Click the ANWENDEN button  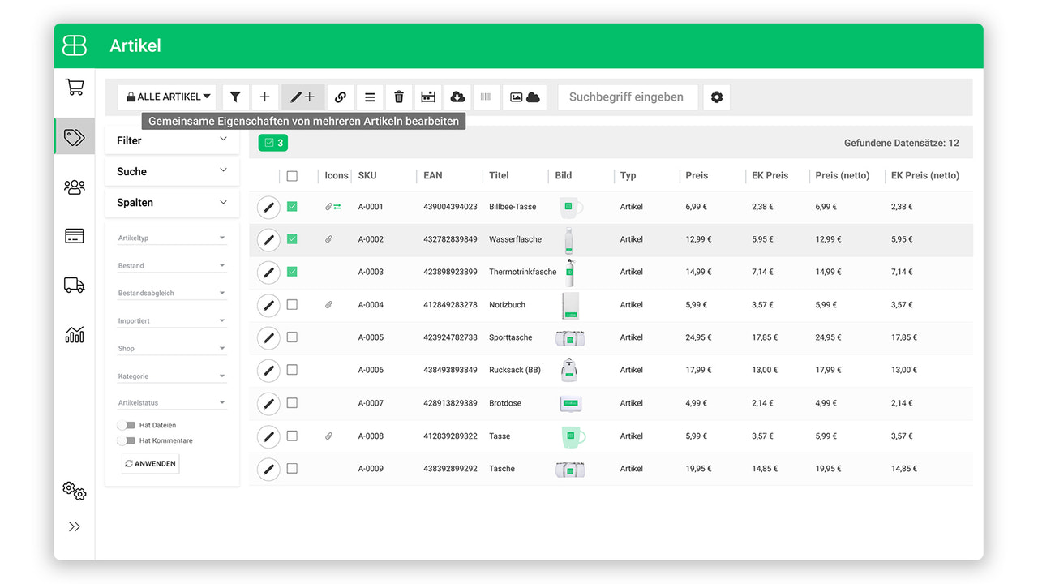pos(149,463)
